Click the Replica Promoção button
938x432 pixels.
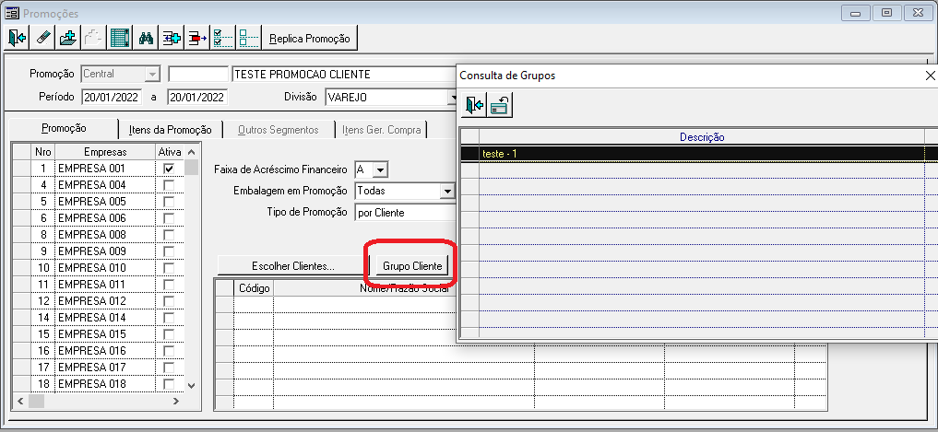point(310,39)
